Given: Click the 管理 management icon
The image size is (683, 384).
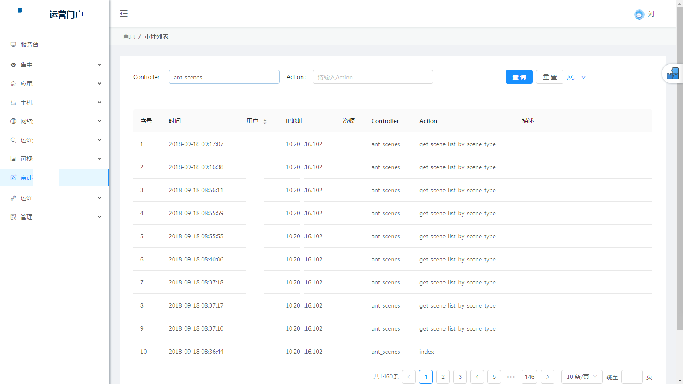Looking at the screenshot, I should tap(13, 217).
